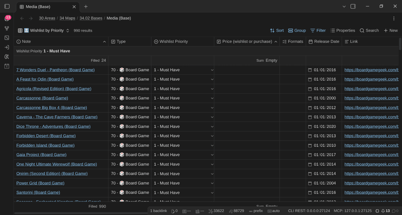
Task: Toggle the left sidebar panel
Action: [x=7, y=7]
